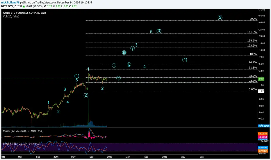Click the circled iv wave label
Screen dimensions: 271x160
(129, 65)
